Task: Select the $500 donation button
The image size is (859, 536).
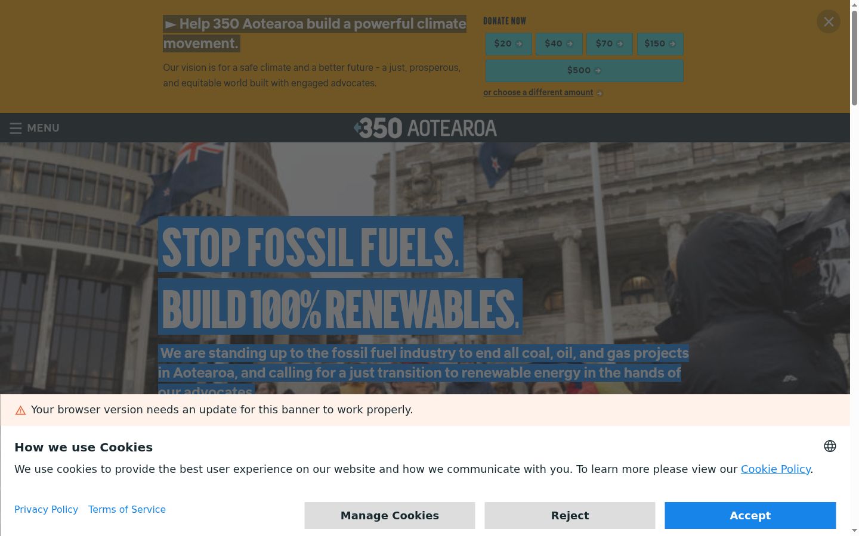Action: pos(584,71)
